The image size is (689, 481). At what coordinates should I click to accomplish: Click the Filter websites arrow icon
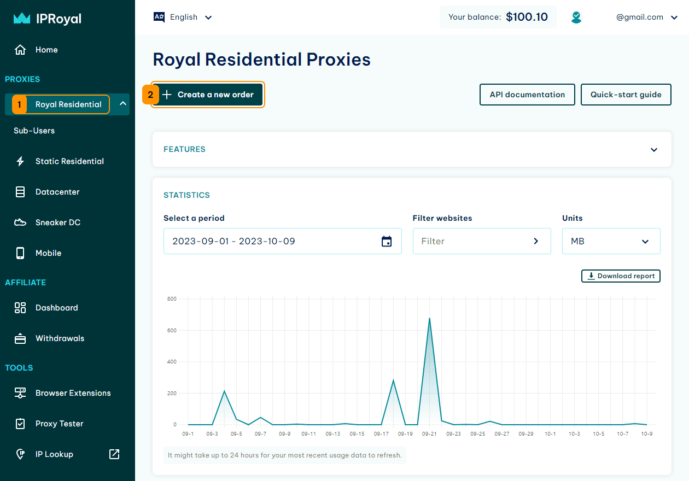pos(536,241)
